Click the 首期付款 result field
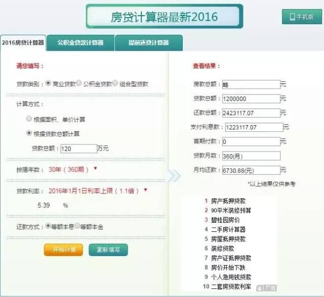324x297 pixels. click(251, 141)
